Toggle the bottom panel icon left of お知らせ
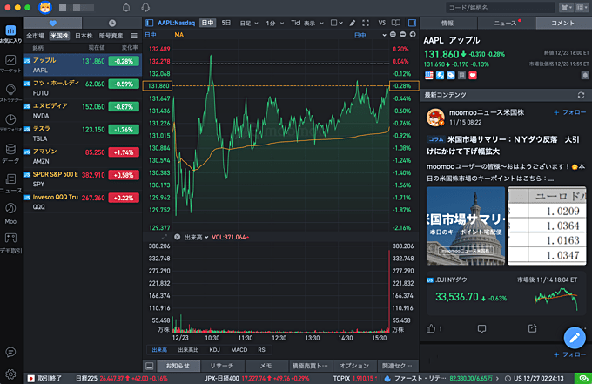The width and height of the screenshot is (592, 384). pyautogui.click(x=150, y=366)
